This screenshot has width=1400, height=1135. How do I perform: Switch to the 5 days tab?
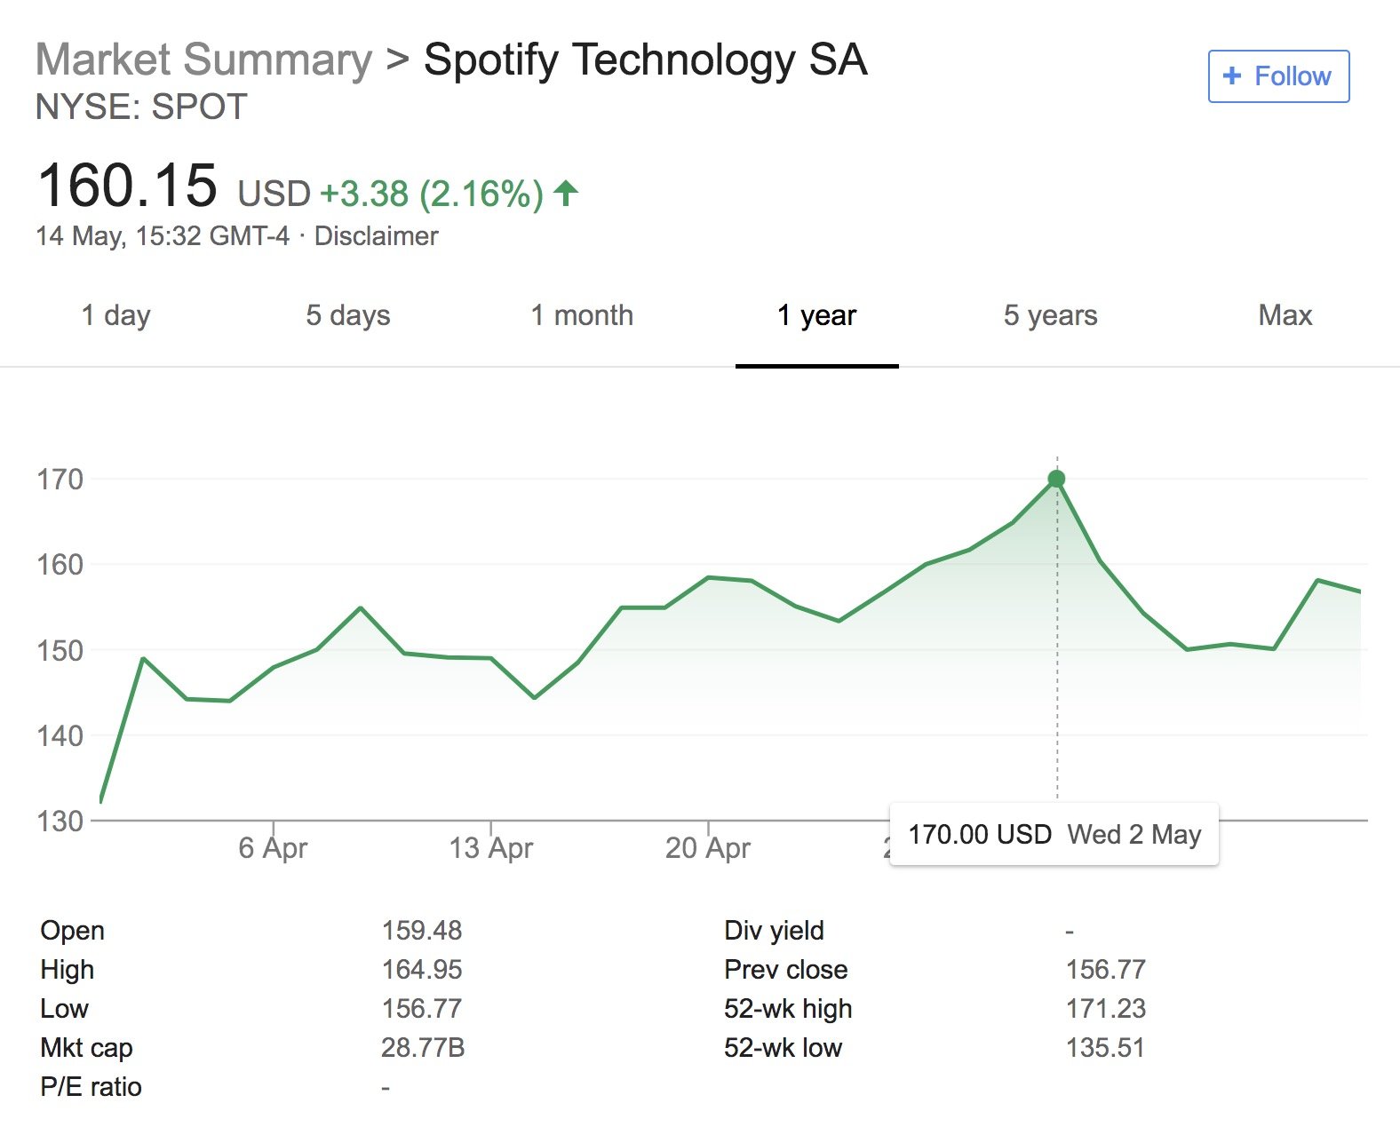click(348, 315)
